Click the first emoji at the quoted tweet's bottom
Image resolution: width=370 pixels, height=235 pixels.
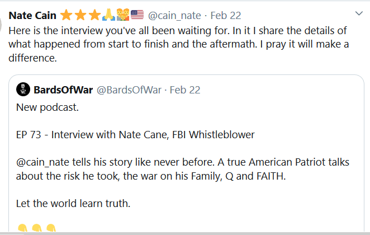tap(23, 228)
